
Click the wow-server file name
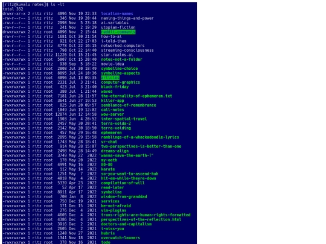[x=112, y=114]
